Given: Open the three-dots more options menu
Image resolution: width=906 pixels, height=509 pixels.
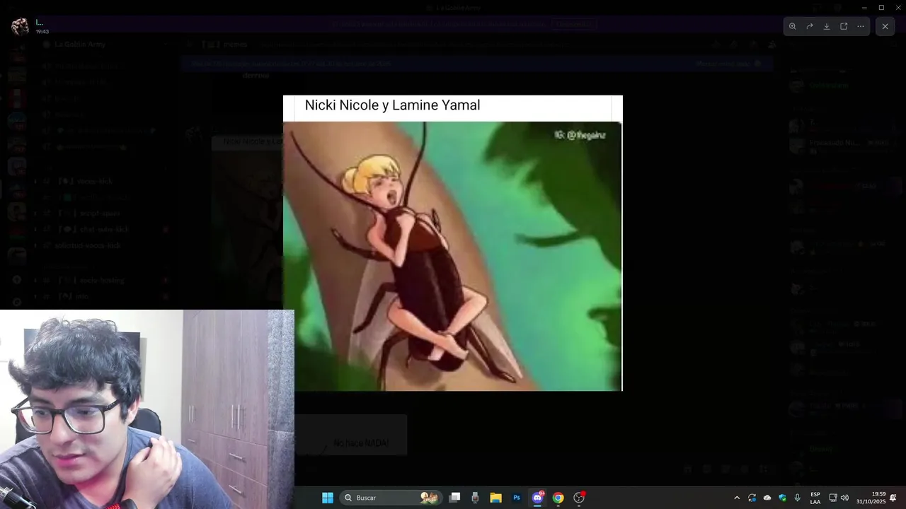Looking at the screenshot, I should pos(861,26).
